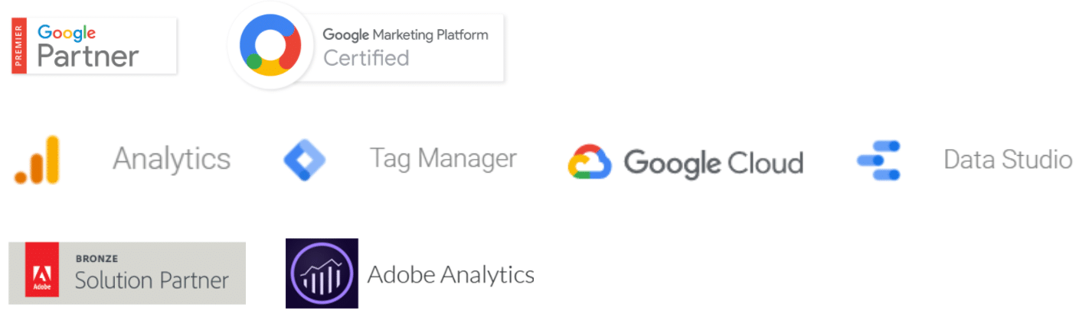
Task: Click the blue Data Studio icon
Action: click(x=879, y=160)
